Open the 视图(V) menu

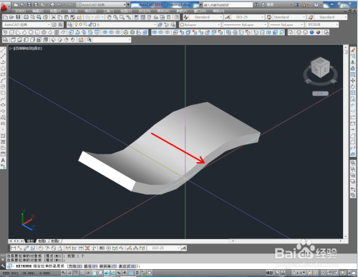coord(55,11)
